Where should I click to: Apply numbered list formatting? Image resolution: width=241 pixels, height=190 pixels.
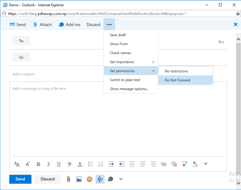101,164
